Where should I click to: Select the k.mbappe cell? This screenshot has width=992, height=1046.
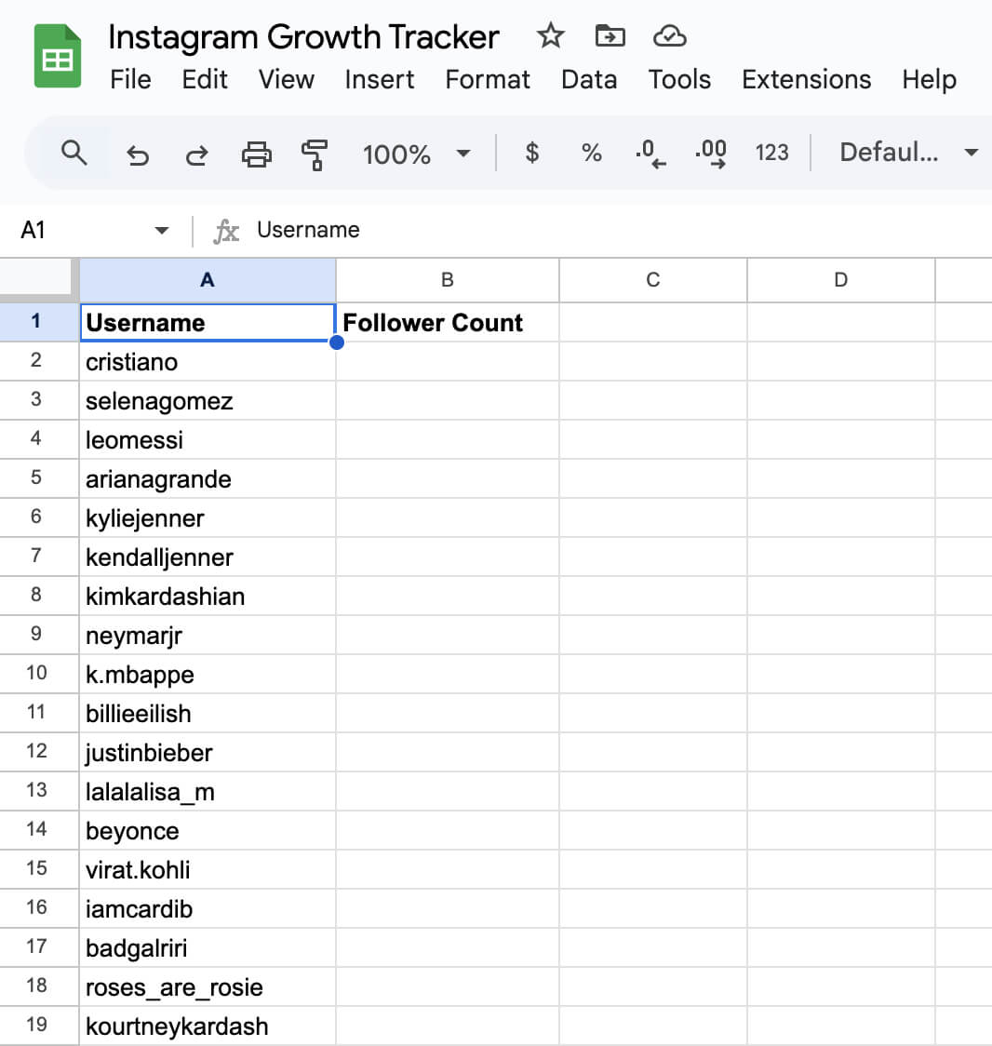(208, 674)
